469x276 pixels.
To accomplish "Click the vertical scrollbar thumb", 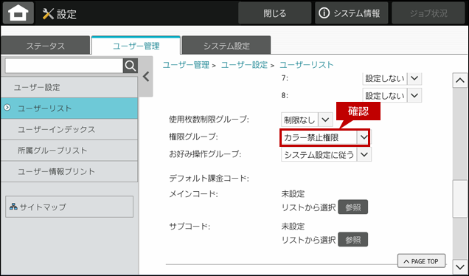I will click(459, 199).
